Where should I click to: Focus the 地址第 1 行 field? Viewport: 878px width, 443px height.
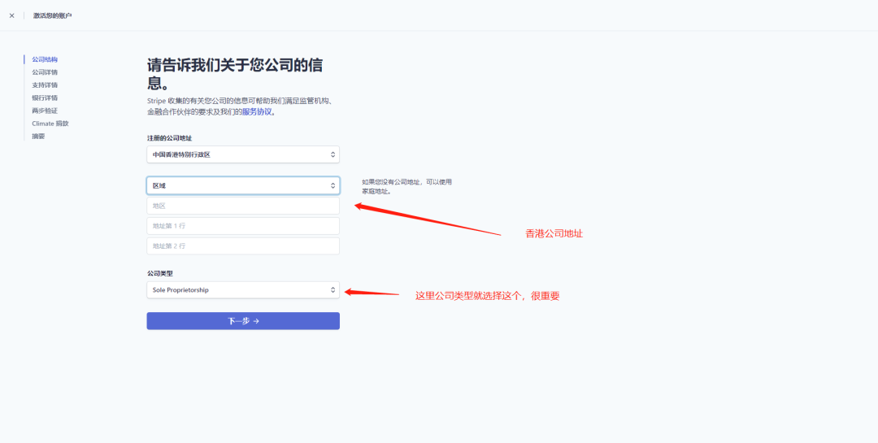[242, 226]
